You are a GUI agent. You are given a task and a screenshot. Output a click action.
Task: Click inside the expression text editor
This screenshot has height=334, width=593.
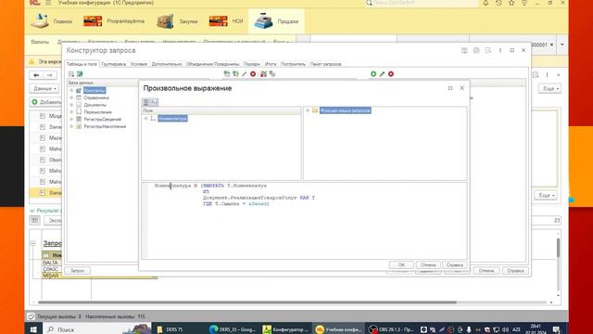tap(305, 221)
